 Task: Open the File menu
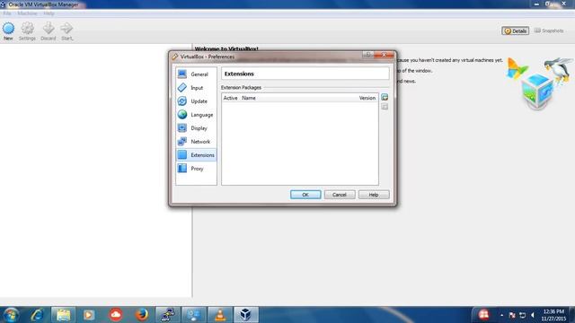click(x=7, y=13)
